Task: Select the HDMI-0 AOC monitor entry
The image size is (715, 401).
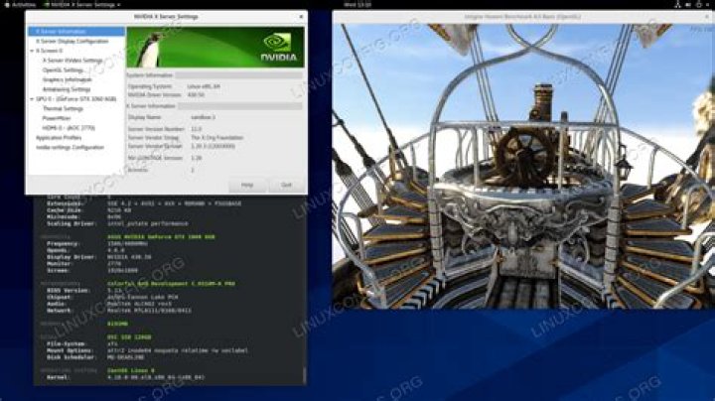Action: 69,128
